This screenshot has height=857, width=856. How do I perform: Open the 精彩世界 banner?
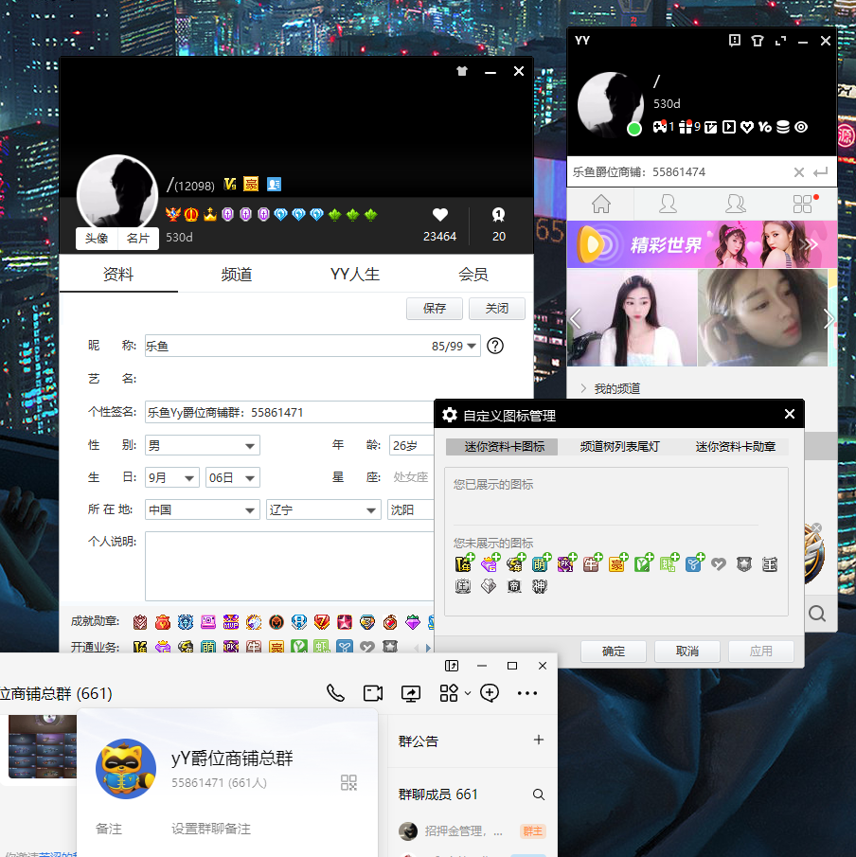[702, 244]
